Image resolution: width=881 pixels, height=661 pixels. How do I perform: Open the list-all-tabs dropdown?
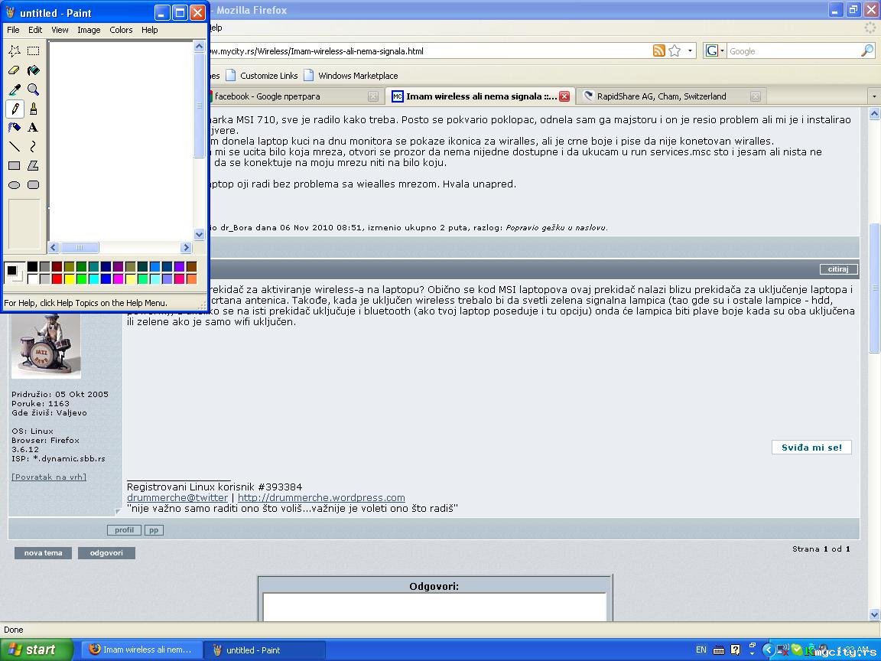point(873,96)
